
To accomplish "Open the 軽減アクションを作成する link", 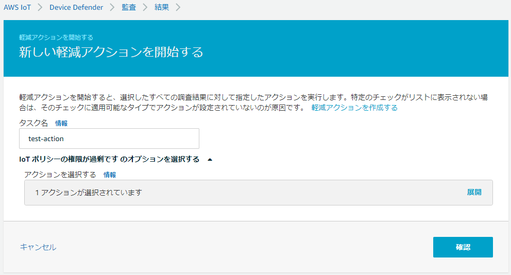I will click(x=354, y=108).
